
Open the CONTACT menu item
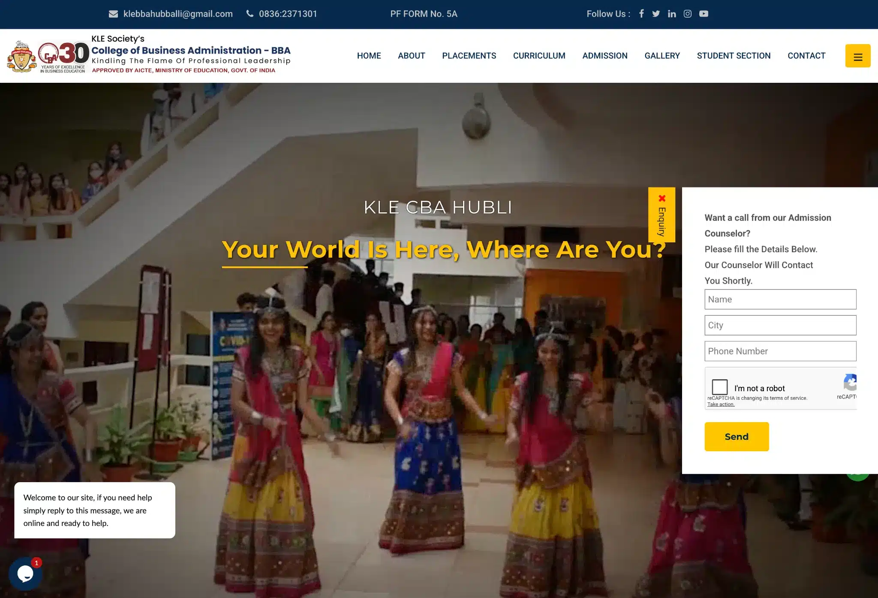point(806,56)
